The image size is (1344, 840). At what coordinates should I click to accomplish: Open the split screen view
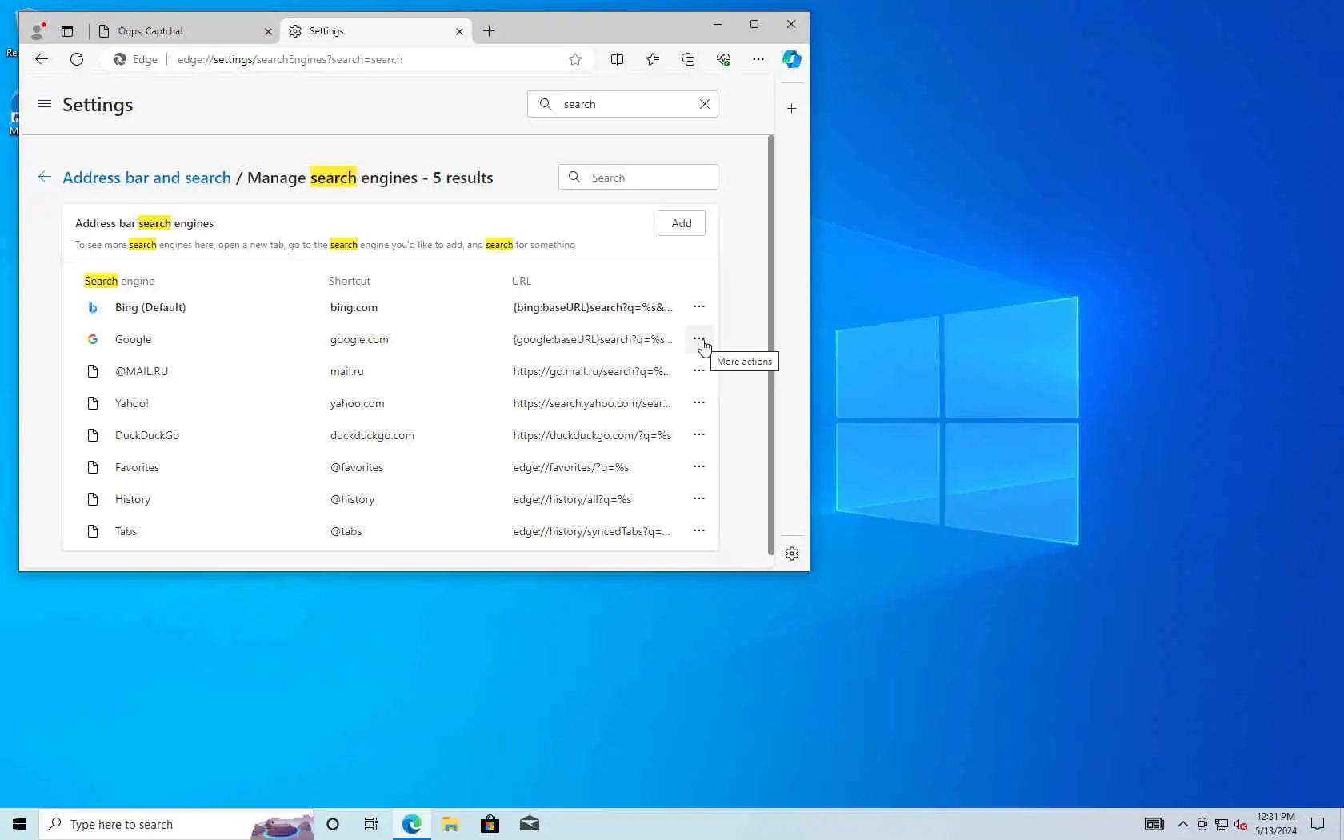click(617, 59)
